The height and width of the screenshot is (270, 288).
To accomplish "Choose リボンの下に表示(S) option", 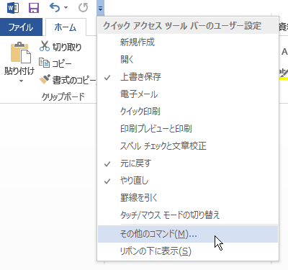I will [x=188, y=251].
